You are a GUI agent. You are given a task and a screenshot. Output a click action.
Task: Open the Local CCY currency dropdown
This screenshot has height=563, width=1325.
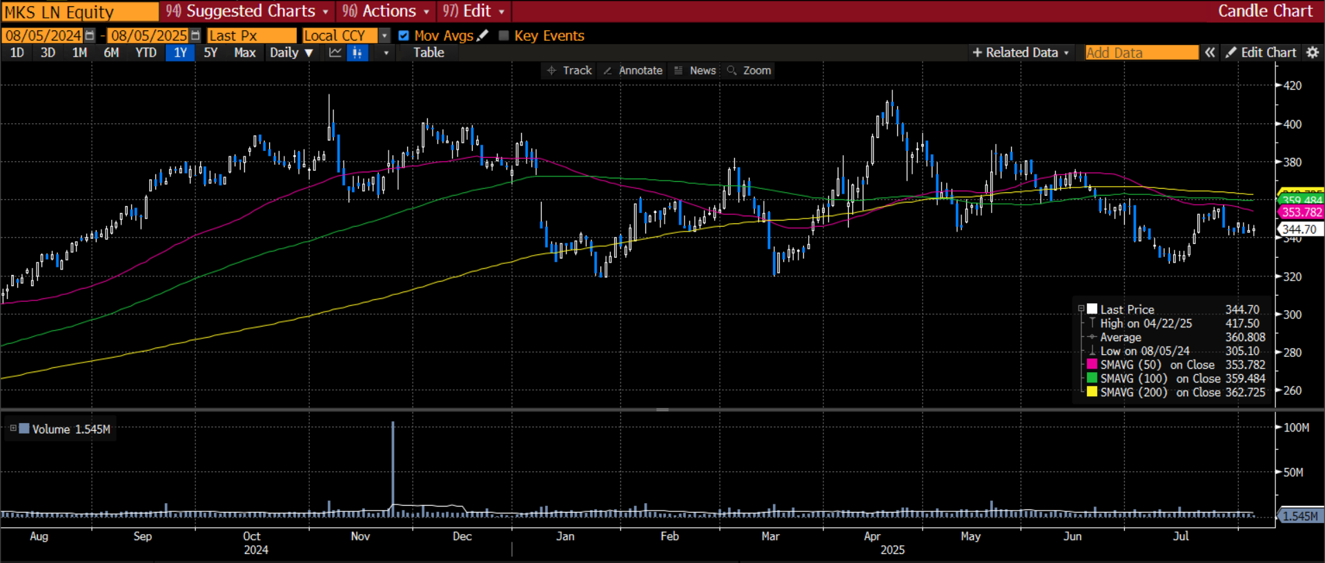(384, 36)
